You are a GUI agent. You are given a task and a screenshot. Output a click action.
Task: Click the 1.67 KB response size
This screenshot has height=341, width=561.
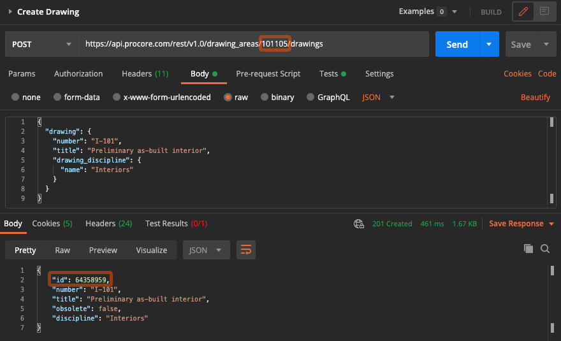[464, 224]
